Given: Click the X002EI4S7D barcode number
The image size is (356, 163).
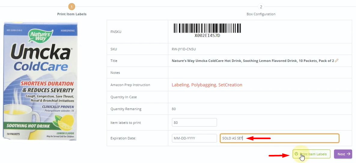Looking at the screenshot, I should pos(207,36).
